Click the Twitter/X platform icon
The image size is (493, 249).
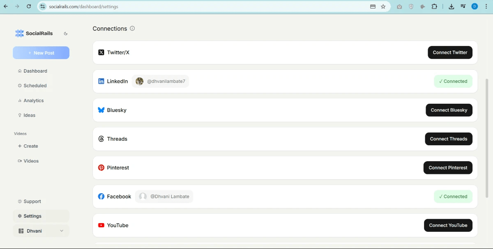pyautogui.click(x=101, y=52)
